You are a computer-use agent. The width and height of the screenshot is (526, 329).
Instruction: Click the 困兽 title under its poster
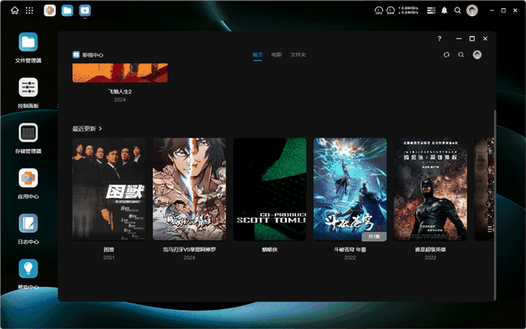pos(109,250)
